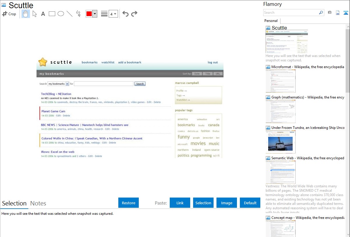Pick the rectangle drawing tool
The width and height of the screenshot is (350, 237).
pyautogui.click(x=52, y=14)
